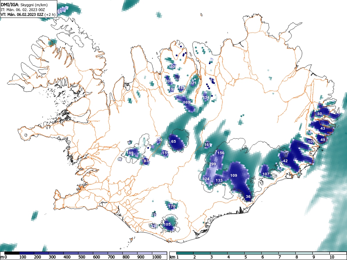Click the "324" visibility label
The image size is (347, 260).
(x=206, y=179)
